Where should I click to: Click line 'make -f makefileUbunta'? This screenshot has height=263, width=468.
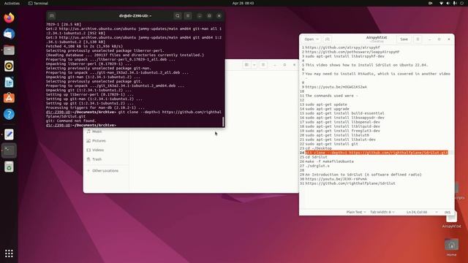pos(329,161)
